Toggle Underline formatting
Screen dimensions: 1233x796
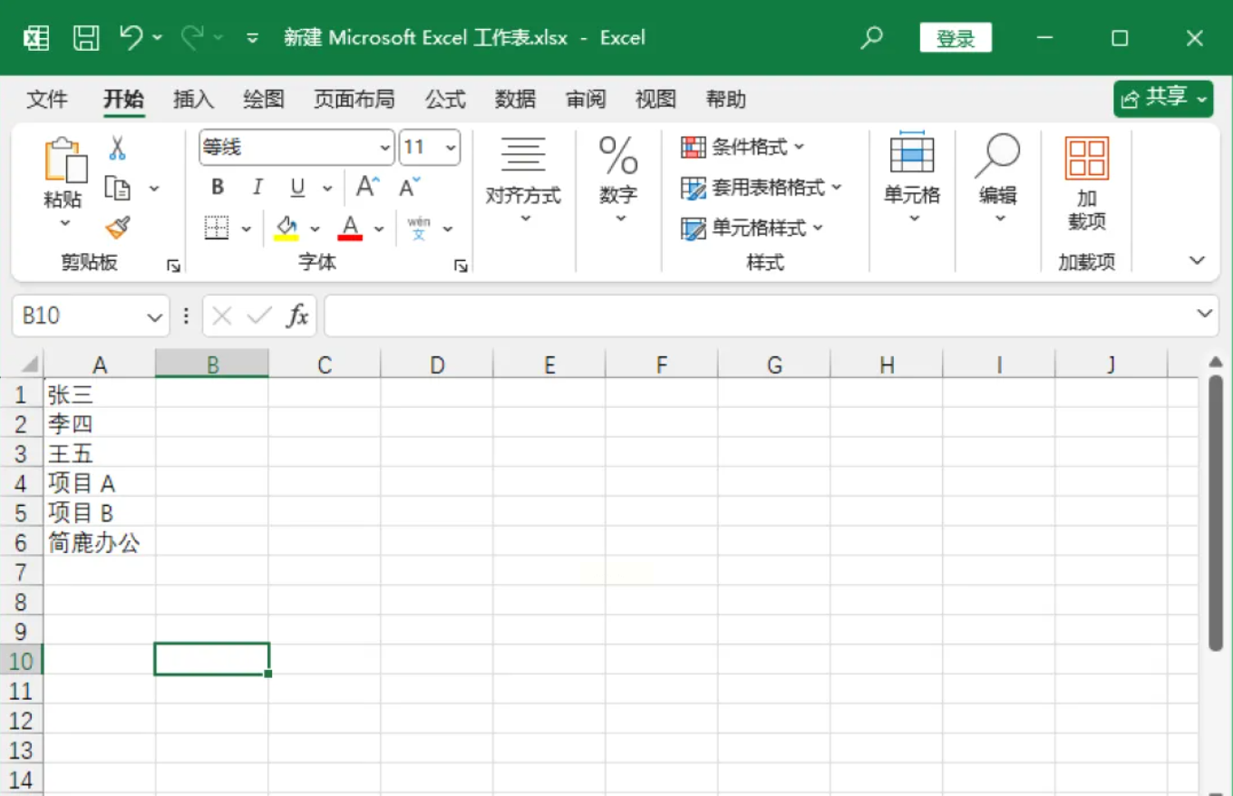297,188
